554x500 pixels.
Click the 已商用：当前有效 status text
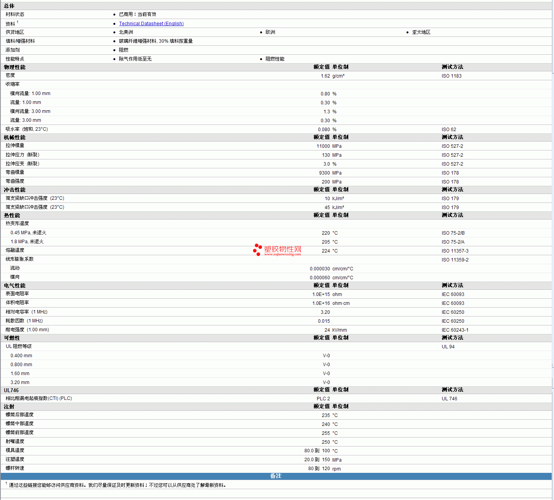pyautogui.click(x=137, y=14)
